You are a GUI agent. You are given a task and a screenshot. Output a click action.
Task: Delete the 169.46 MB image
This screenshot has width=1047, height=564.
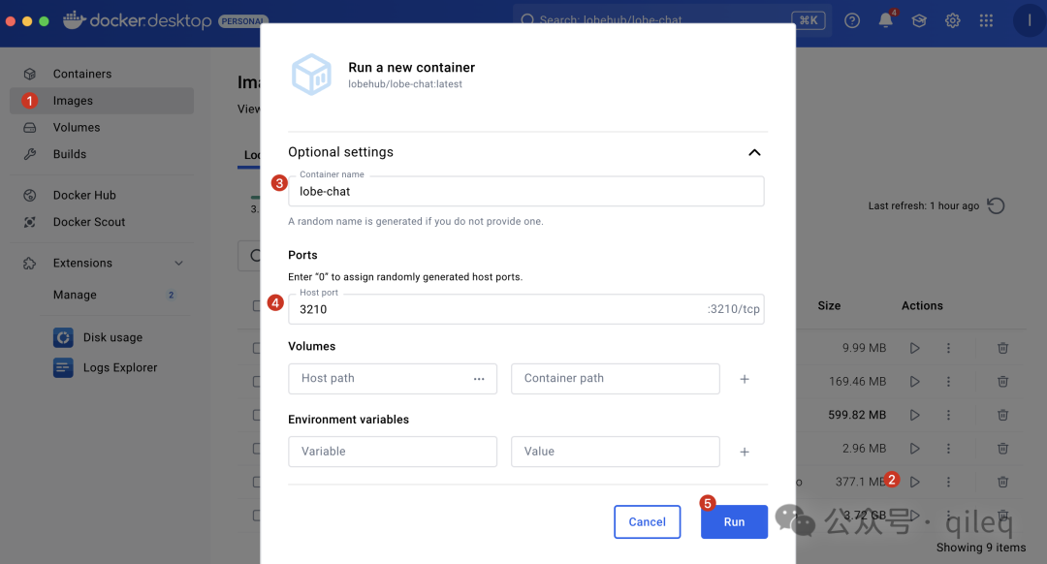pyautogui.click(x=1003, y=382)
